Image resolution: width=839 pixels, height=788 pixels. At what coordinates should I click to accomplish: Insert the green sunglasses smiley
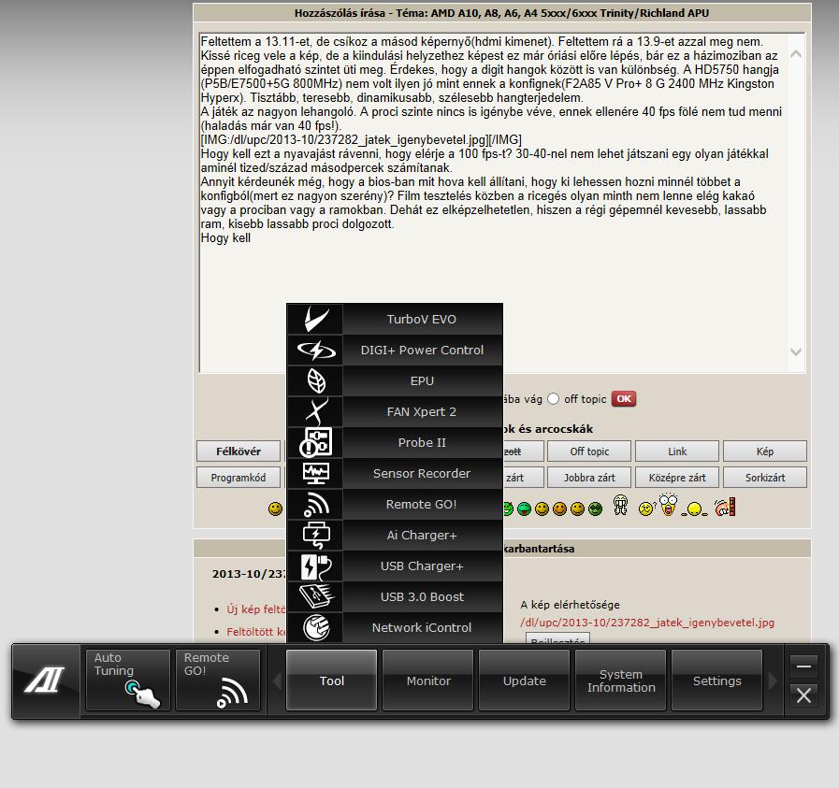click(595, 509)
